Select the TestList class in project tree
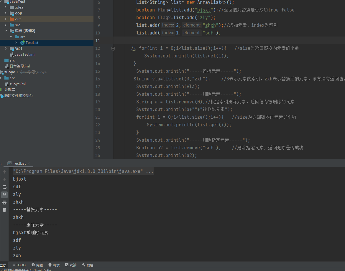This screenshot has width=345, height=271. [x=32, y=43]
